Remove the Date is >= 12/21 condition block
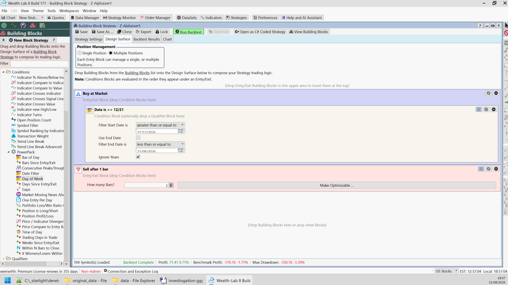 point(494,109)
